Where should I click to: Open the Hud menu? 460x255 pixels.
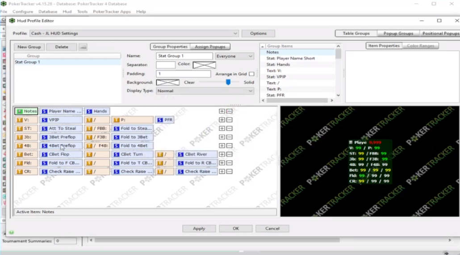(67, 12)
